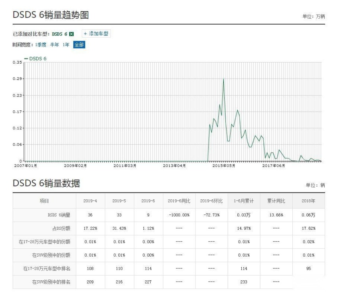Click the 2013年04月 x-axis label
Viewport: 337px width, 293px height.
click(174, 166)
